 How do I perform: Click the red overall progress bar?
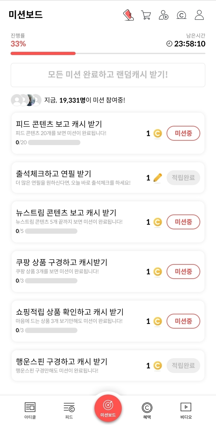(x=43, y=53)
